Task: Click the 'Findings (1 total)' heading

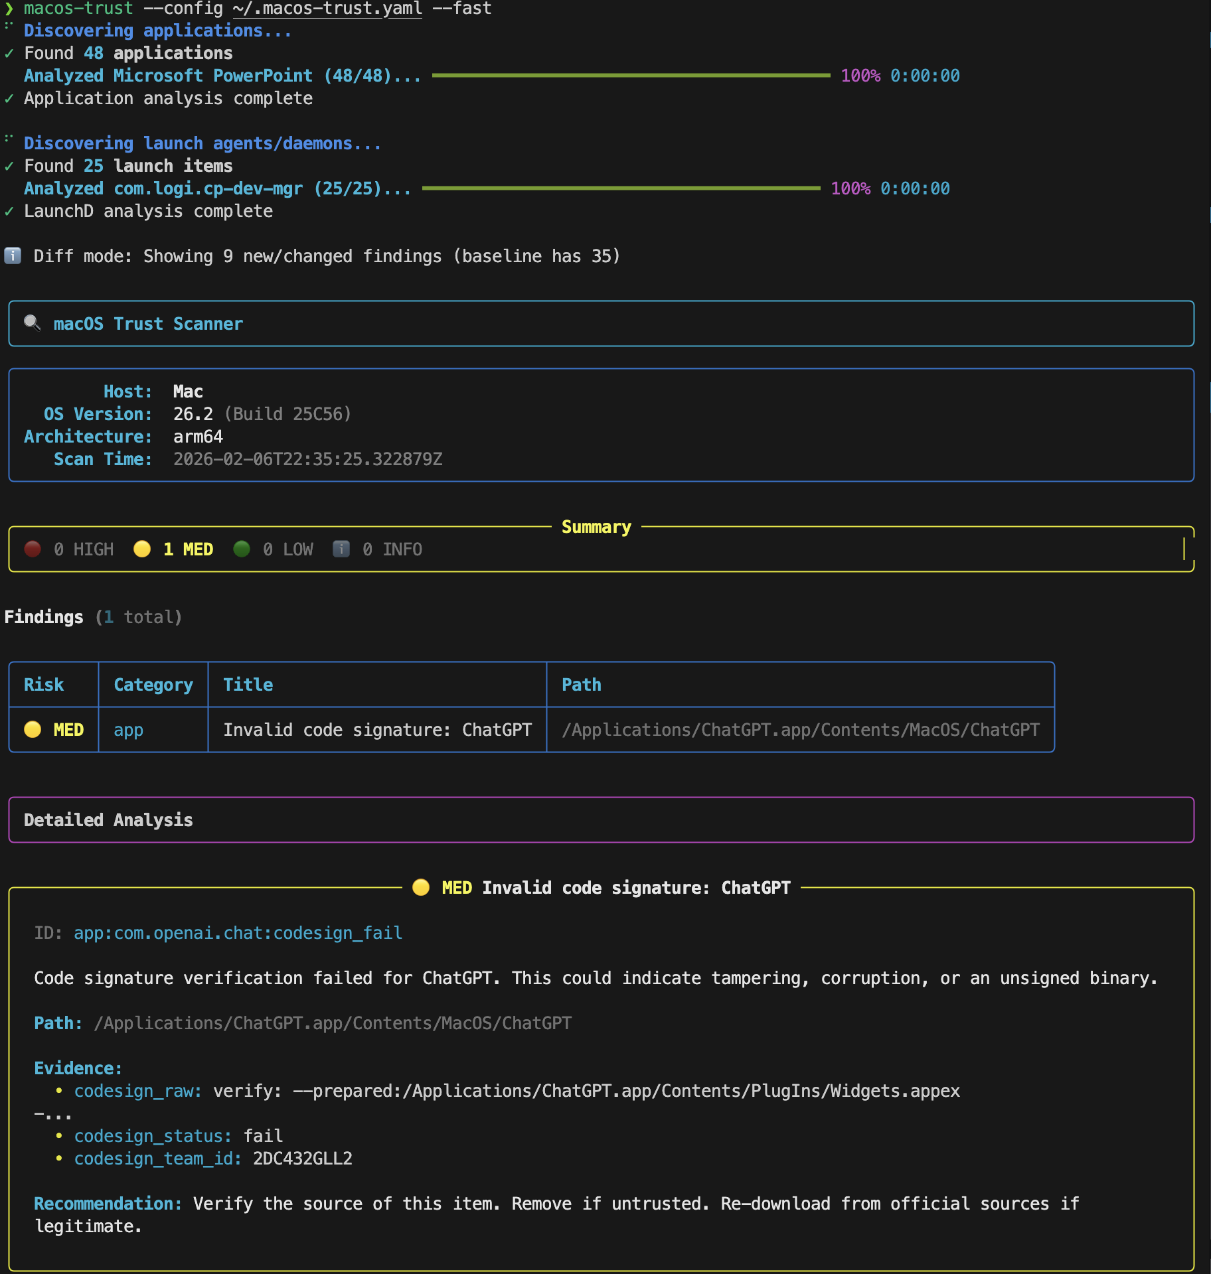Action: click(93, 617)
